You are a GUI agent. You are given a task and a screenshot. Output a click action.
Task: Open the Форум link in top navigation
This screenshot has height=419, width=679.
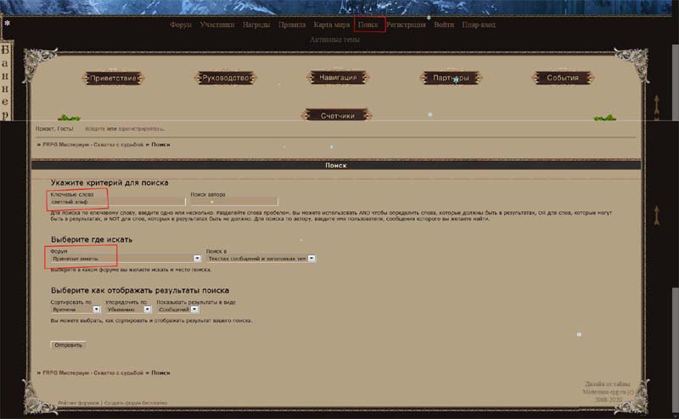coord(181,25)
